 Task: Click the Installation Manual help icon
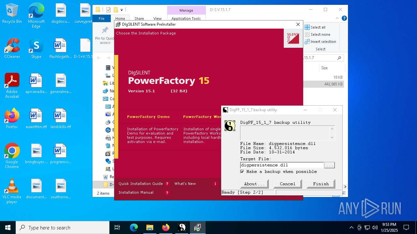[x=167, y=193]
